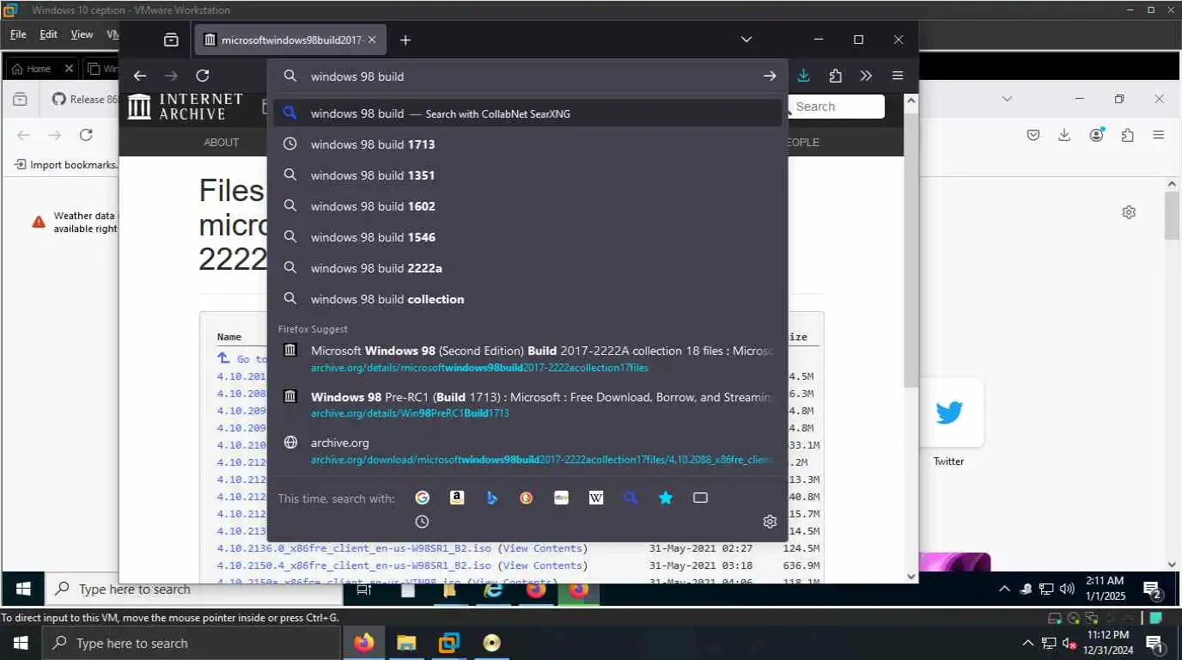Search with Wikipedia one-off engine icon

596,498
